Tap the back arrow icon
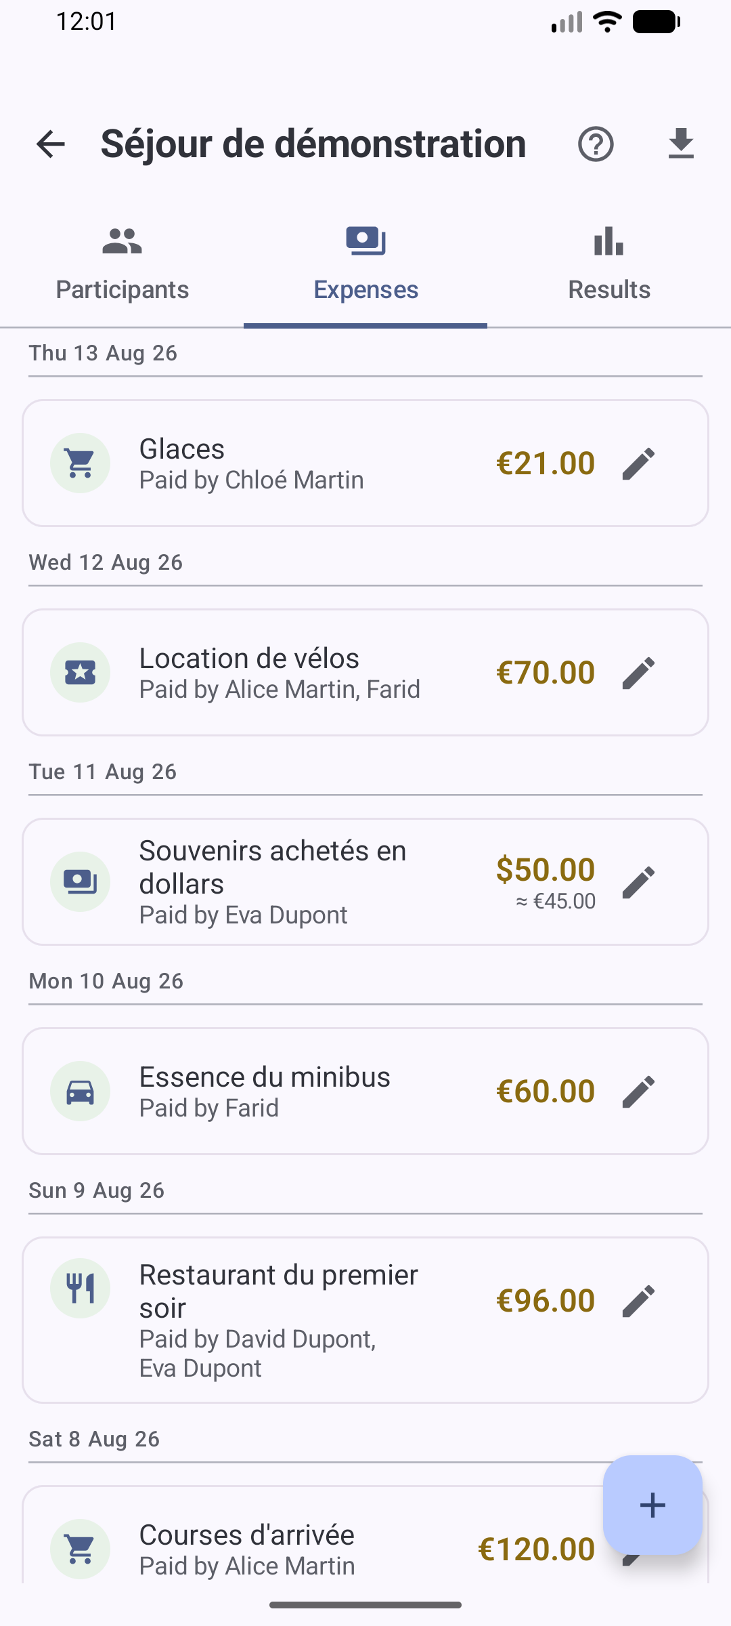This screenshot has height=1626, width=731. [x=51, y=144]
